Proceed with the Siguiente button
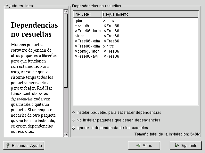205x153 pixels. click(x=185, y=145)
